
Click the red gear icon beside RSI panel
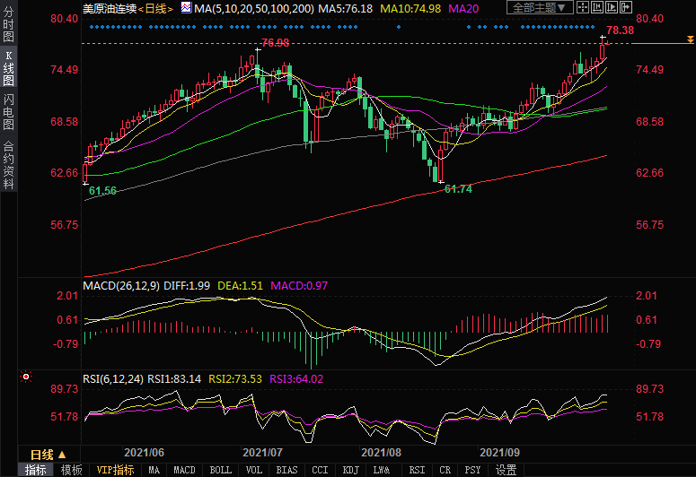pyautogui.click(x=26, y=378)
